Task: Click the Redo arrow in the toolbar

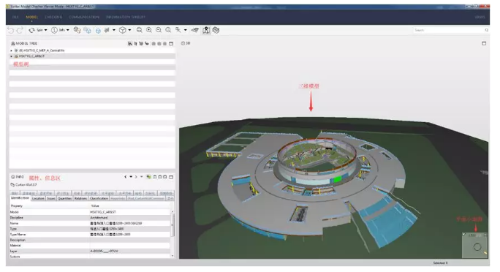Action: click(x=20, y=30)
